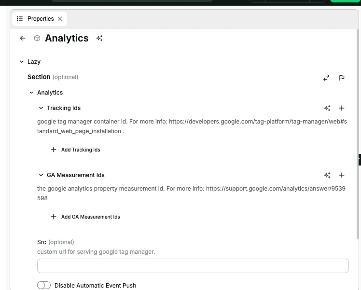Click the Add Tracking Ids button

click(75, 150)
